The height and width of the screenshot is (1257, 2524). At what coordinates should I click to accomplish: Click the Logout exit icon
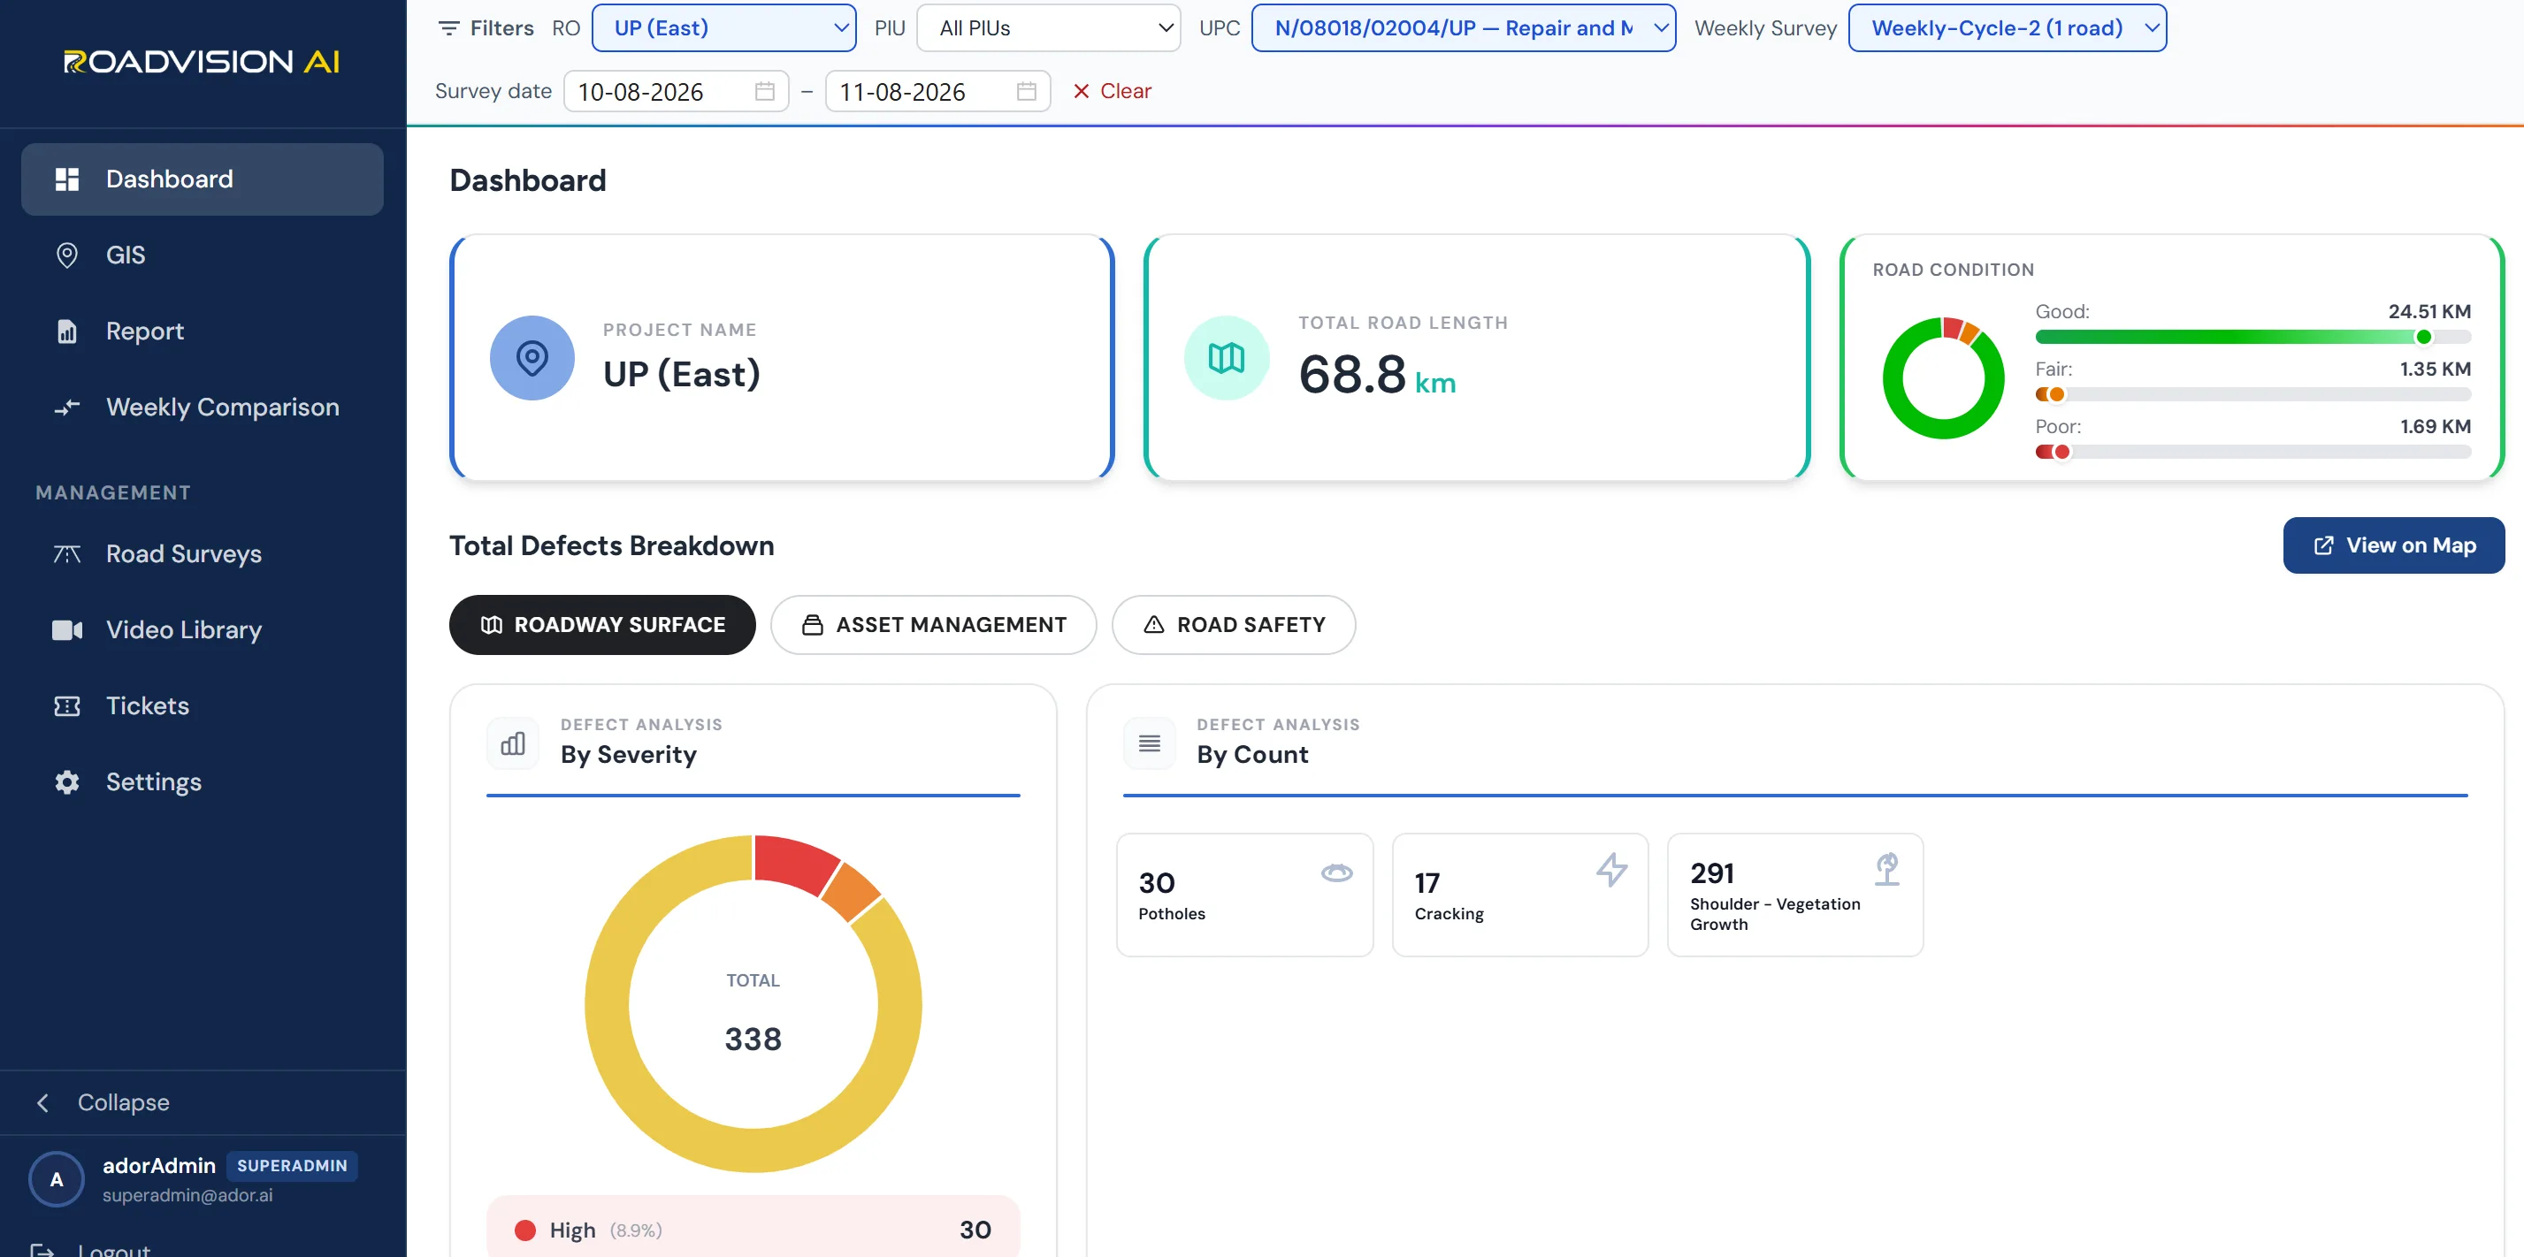42,1249
